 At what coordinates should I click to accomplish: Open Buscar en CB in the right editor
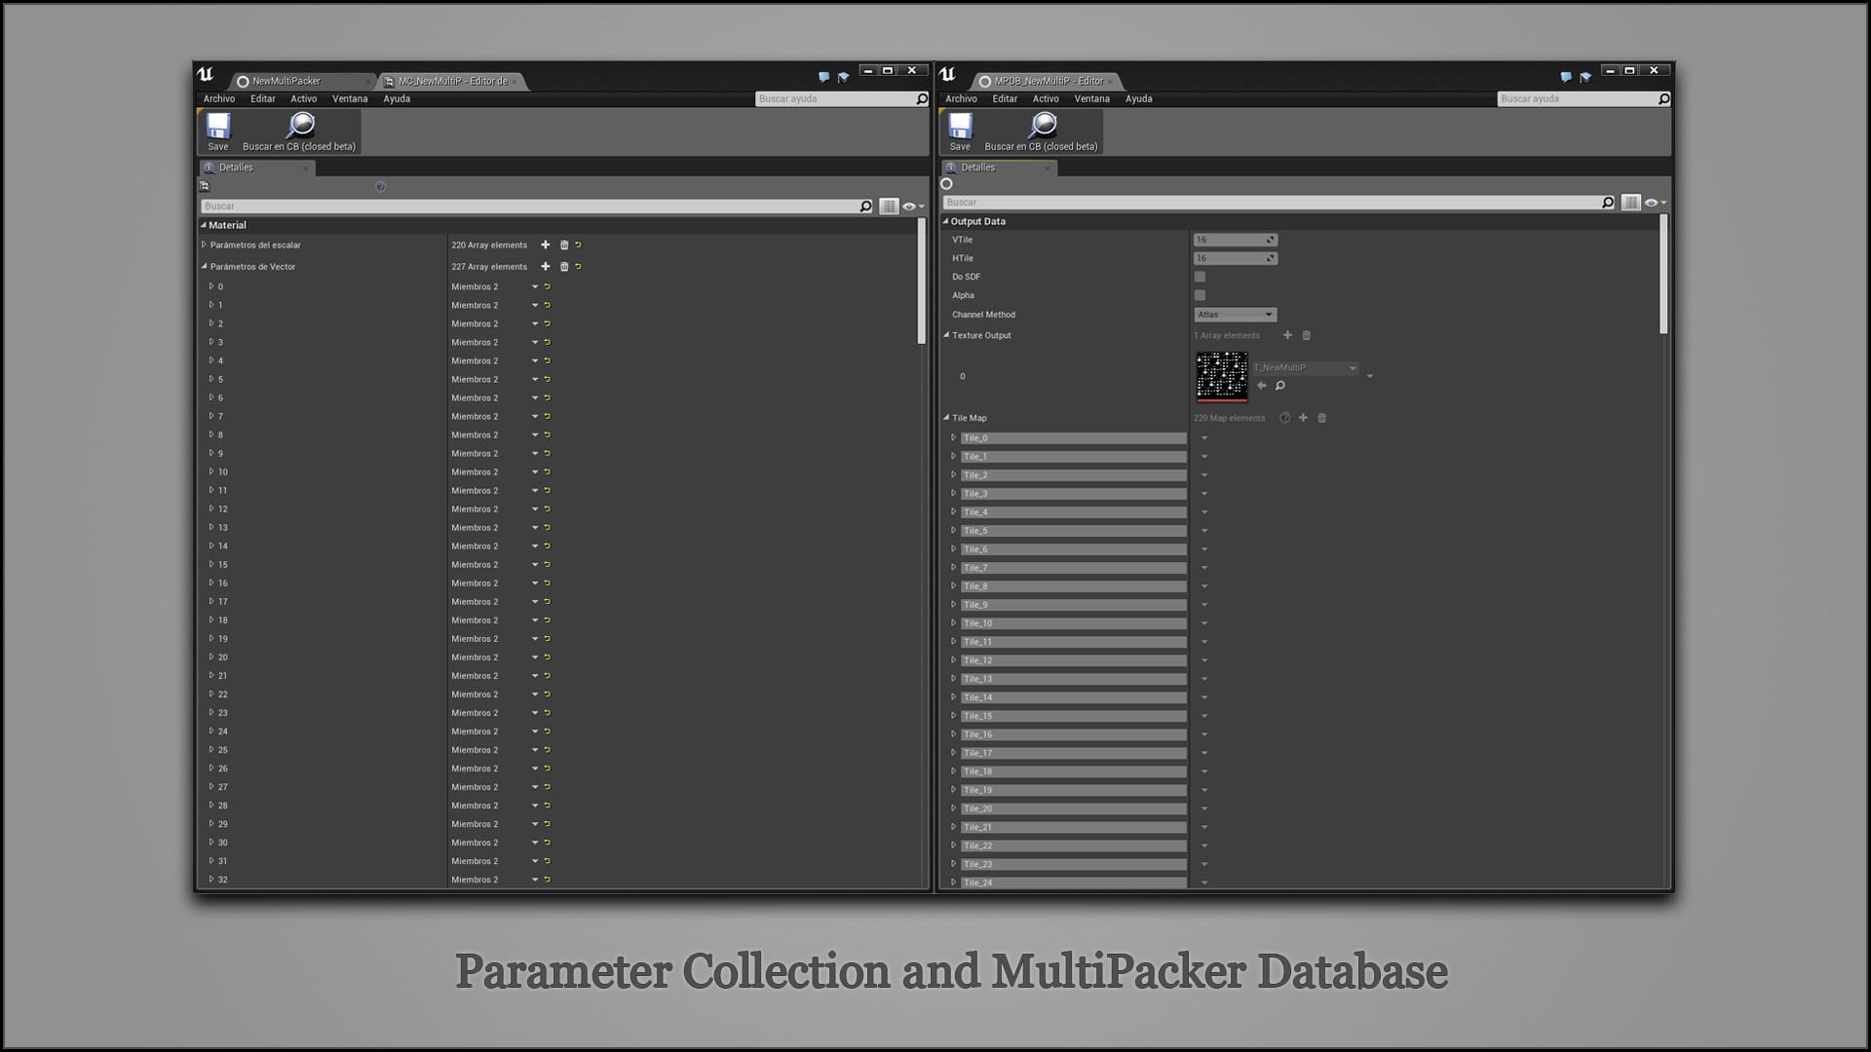coord(1043,128)
